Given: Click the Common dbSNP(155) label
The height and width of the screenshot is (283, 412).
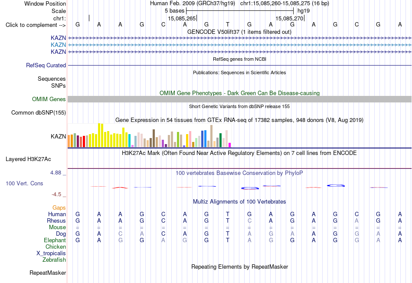Looking at the screenshot, I should pyautogui.click(x=39, y=112).
